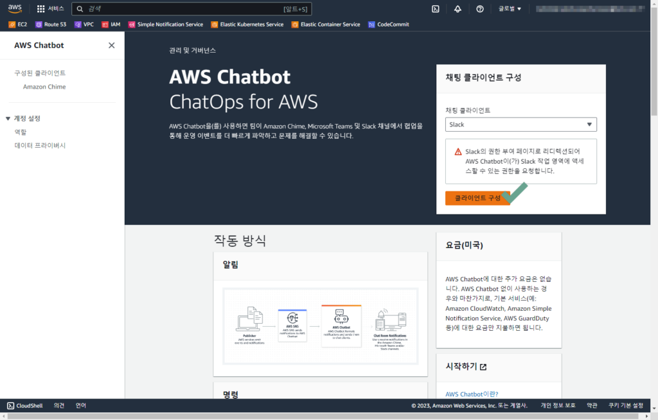Open the blurred account menu
658x420 pixels.
pos(590,9)
